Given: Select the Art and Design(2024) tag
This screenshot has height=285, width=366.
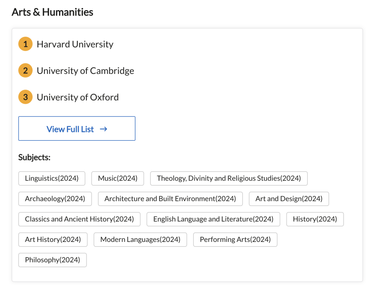Looking at the screenshot, I should (289, 199).
